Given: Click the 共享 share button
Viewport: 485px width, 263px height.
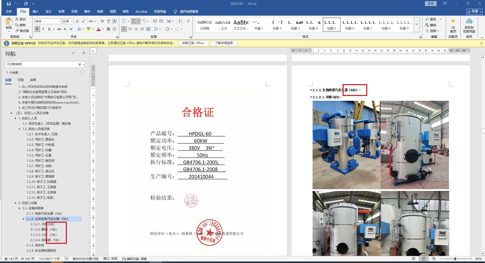Looking at the screenshot, I should click(474, 12).
